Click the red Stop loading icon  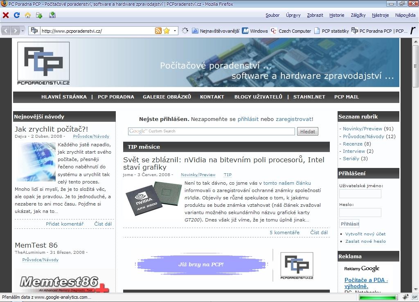coord(6,15)
